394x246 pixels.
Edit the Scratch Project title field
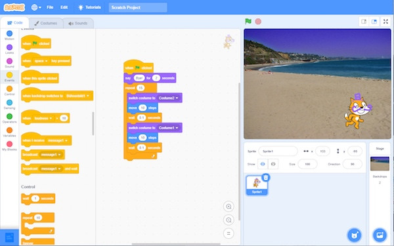pyautogui.click(x=138, y=7)
